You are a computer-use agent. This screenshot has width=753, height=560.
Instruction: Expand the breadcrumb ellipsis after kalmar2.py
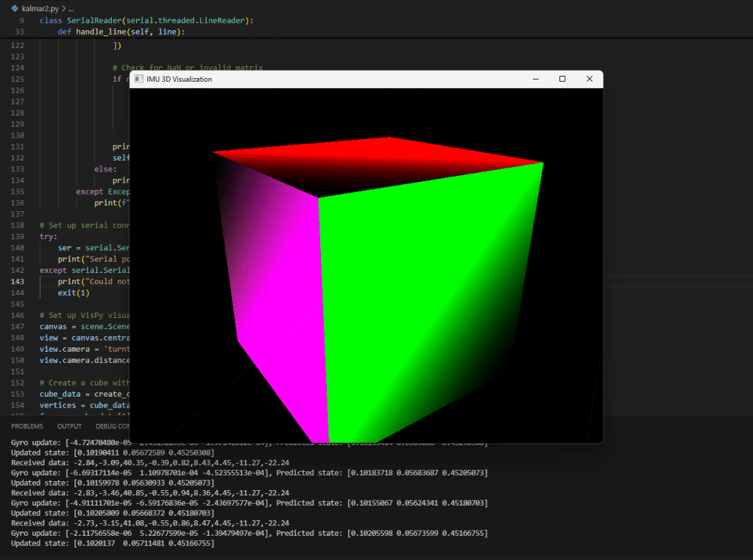point(71,8)
